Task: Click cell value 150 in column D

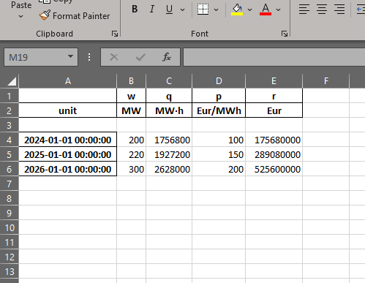Action: click(219, 154)
